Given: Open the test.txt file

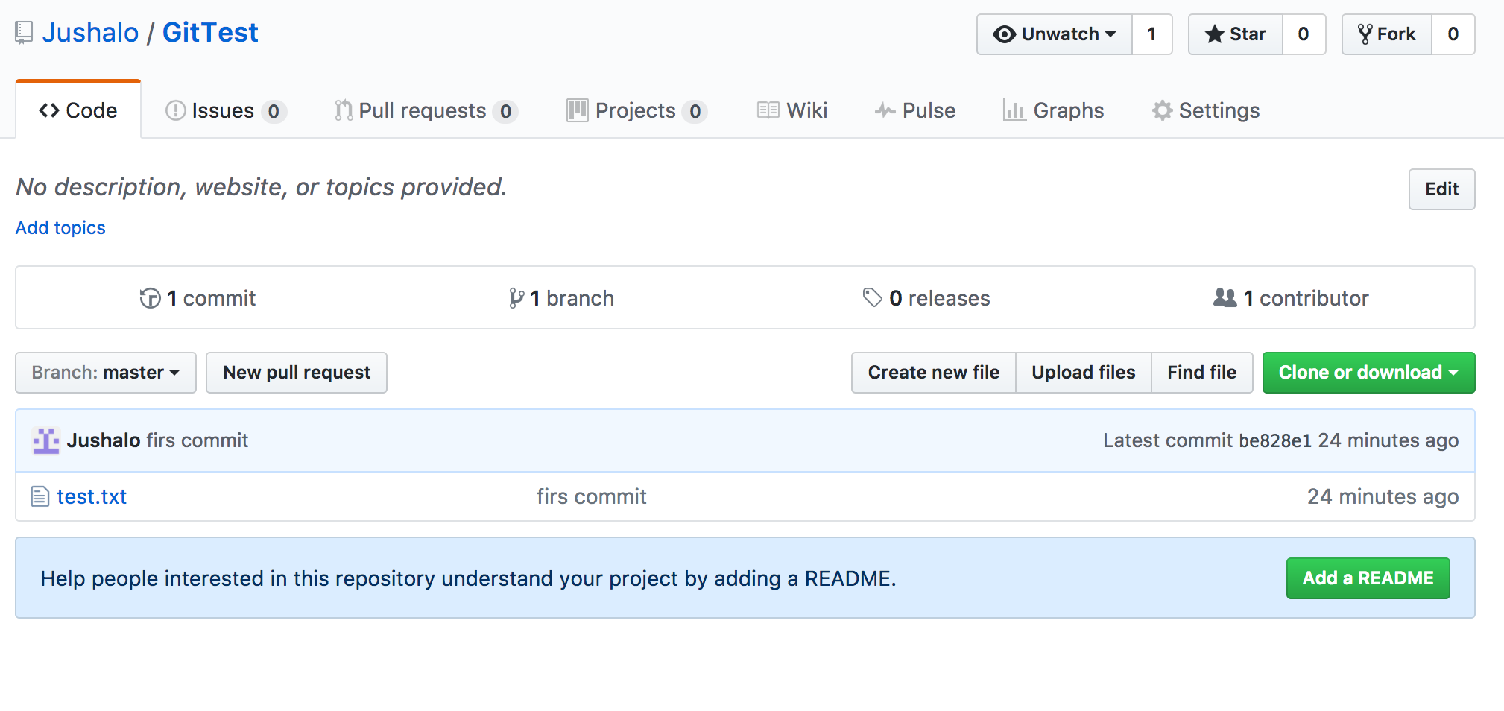Looking at the screenshot, I should click(92, 496).
